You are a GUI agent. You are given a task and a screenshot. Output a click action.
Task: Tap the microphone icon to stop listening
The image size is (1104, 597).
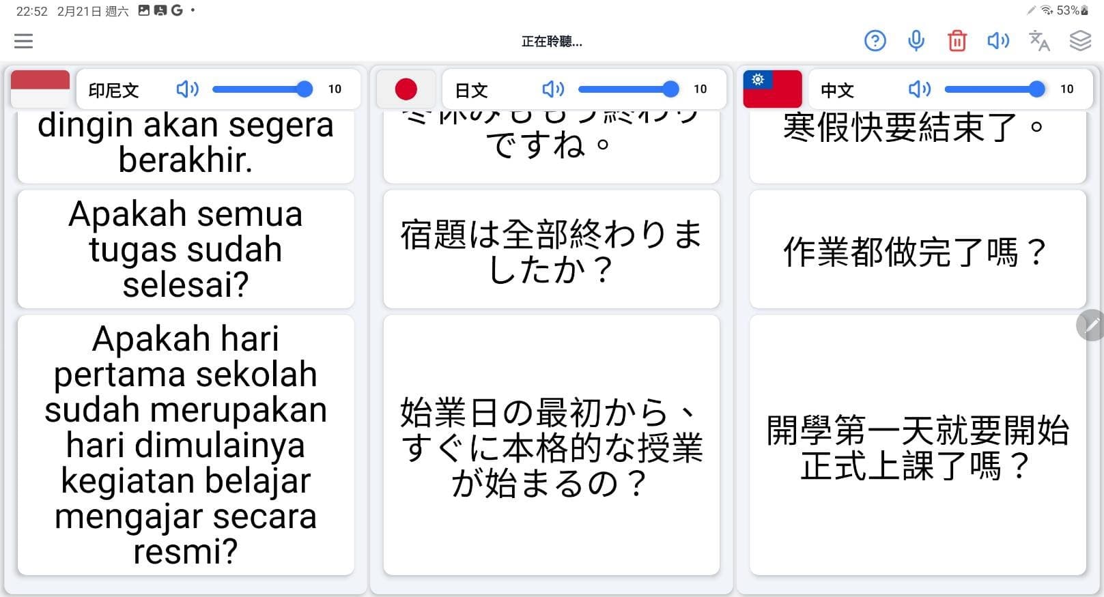coord(916,42)
